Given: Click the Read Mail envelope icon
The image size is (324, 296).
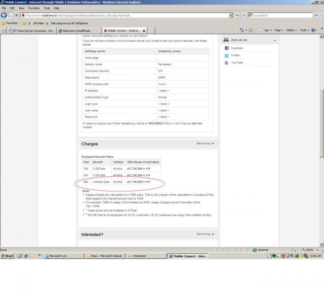Looking at the screenshot, I should coord(260,30).
